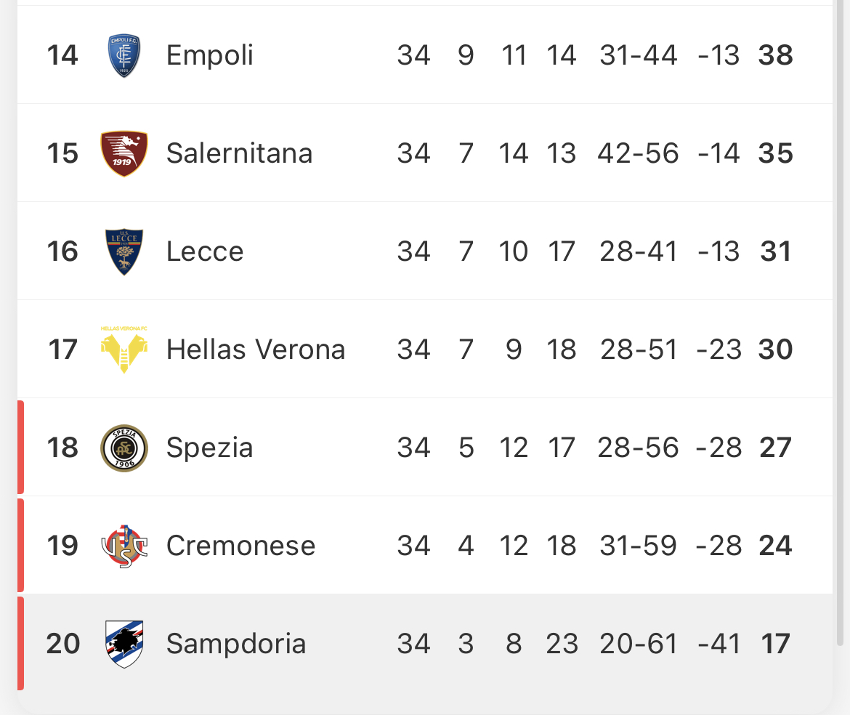
Task: Click Hellas Verona's -23 goal difference
Action: 719,350
